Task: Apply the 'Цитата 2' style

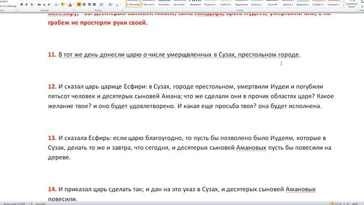Action: tap(288, 3)
